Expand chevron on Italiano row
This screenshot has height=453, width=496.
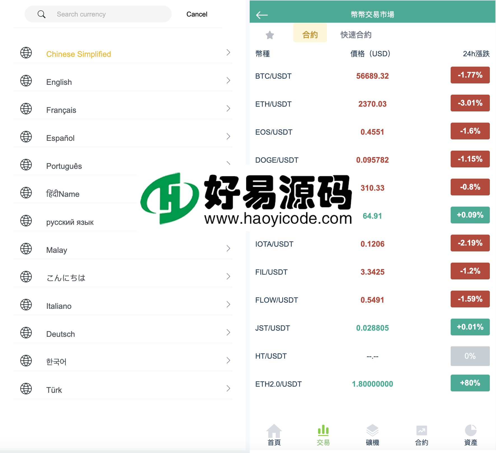tap(228, 305)
